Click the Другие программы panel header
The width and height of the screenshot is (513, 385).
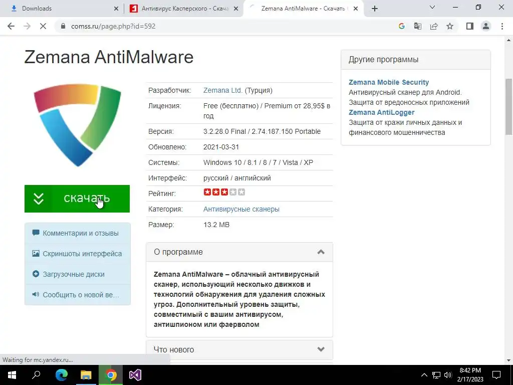coord(416,60)
